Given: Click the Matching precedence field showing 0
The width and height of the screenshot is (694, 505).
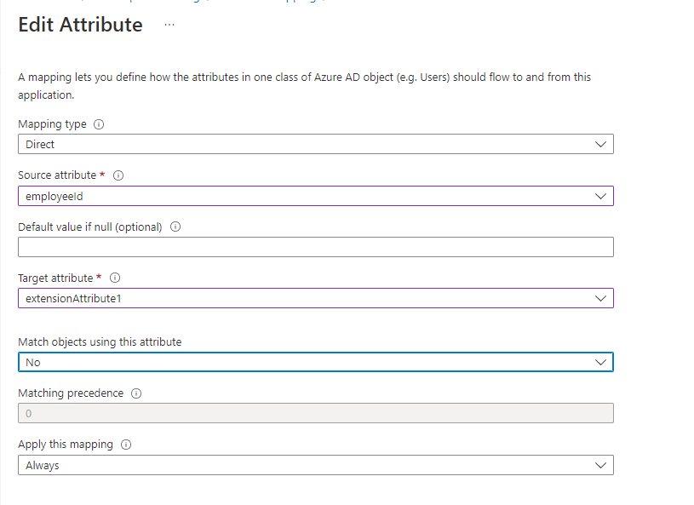Looking at the screenshot, I should (x=315, y=413).
